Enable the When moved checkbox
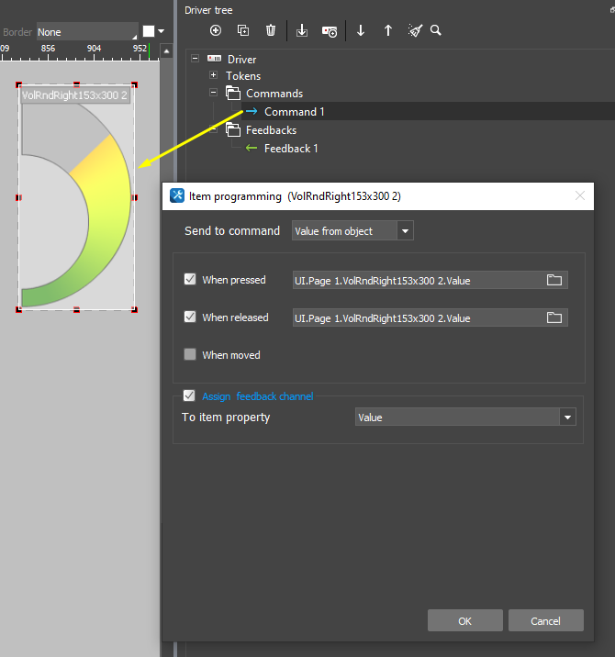The width and height of the screenshot is (615, 657). [x=190, y=355]
